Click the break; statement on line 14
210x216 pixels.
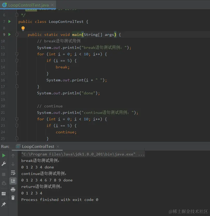62,67
